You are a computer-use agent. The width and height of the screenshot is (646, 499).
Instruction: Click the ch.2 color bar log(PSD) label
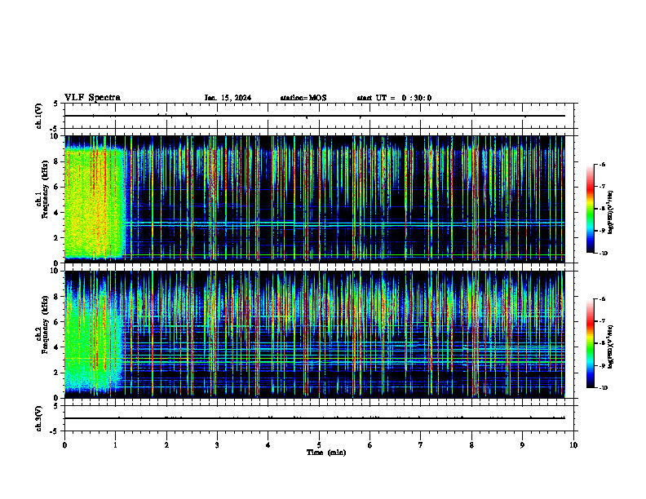611,347
